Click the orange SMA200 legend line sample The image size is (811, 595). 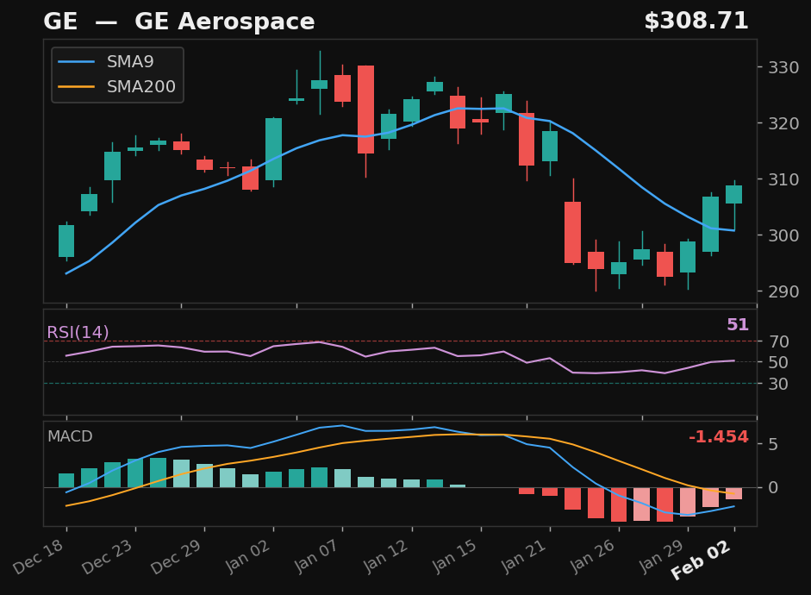77,87
